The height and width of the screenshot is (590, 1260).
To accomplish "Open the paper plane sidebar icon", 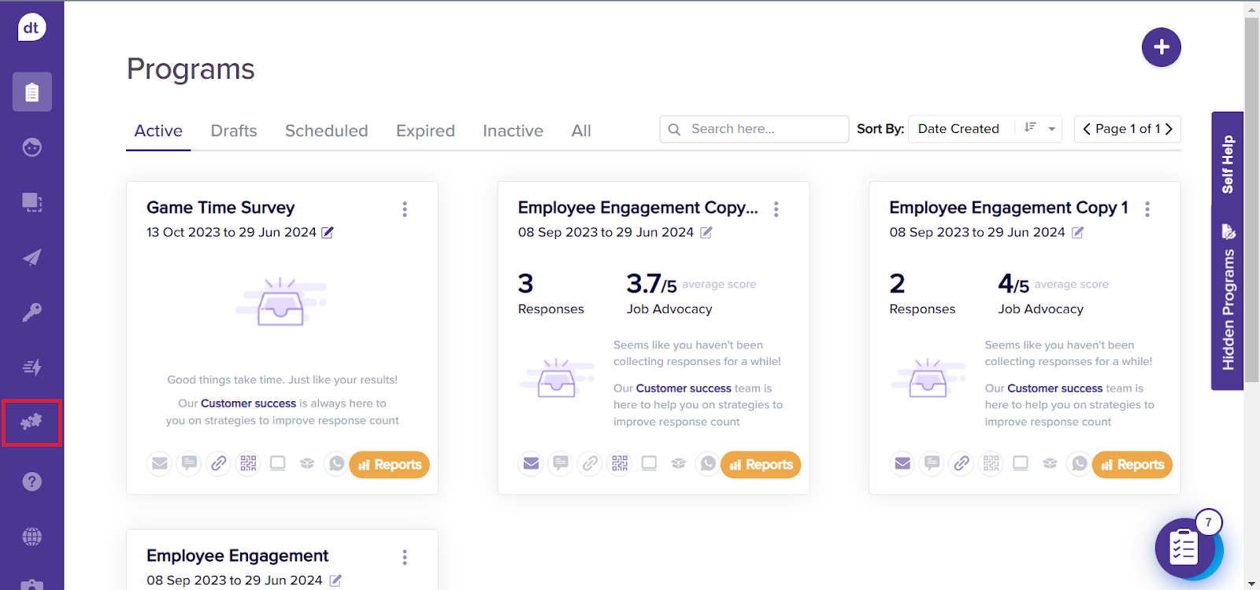I will click(31, 257).
